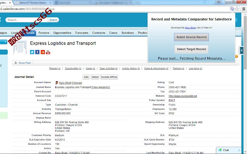Click Select Target Record button
Screen dimensions: 247x154
pos(191,49)
